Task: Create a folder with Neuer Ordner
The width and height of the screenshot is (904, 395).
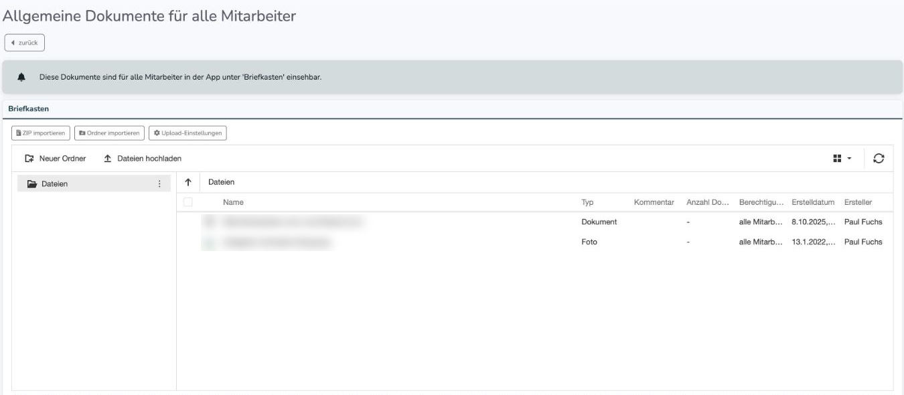Action: point(55,159)
